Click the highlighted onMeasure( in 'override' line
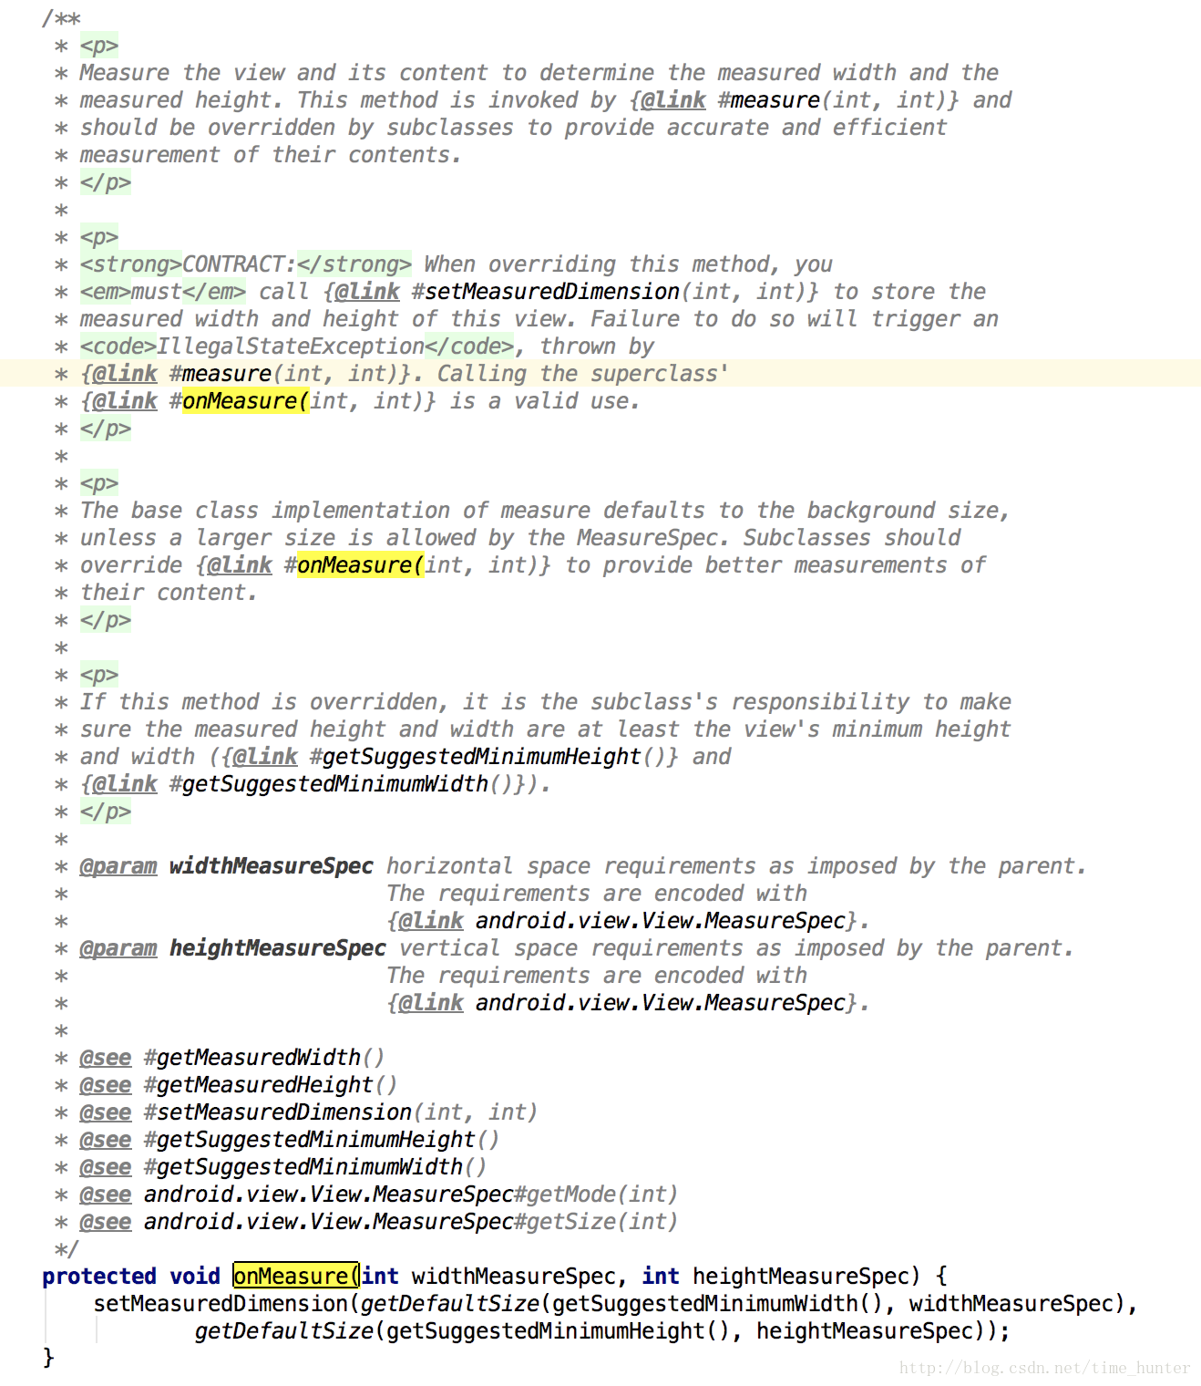 pos(361,565)
